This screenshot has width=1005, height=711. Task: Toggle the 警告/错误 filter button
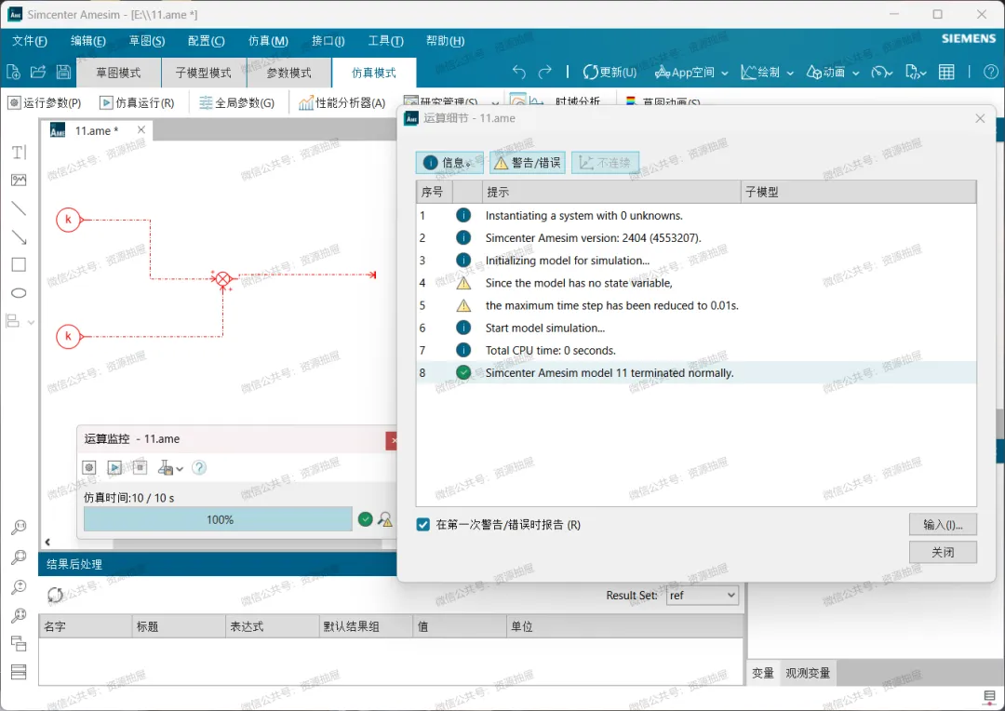[x=528, y=163]
